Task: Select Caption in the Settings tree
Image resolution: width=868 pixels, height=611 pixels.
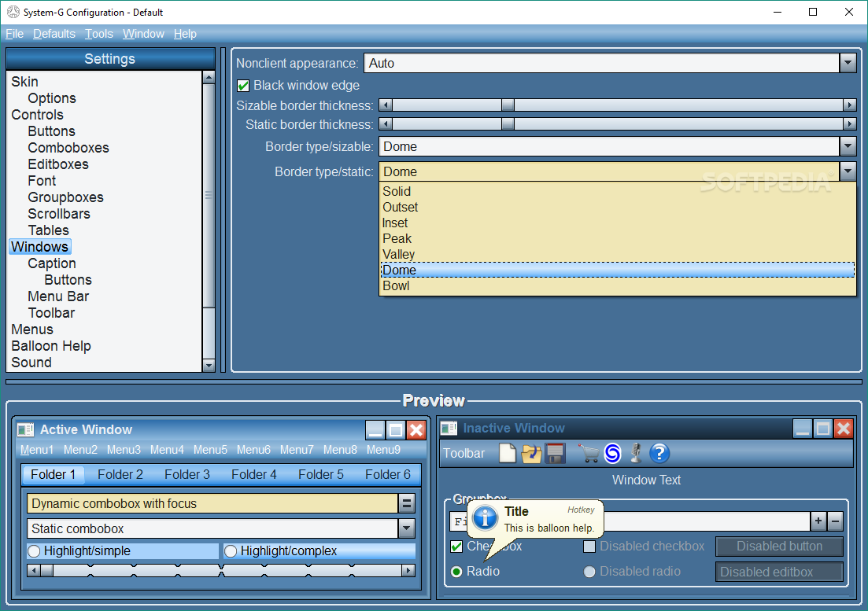Action: [52, 263]
